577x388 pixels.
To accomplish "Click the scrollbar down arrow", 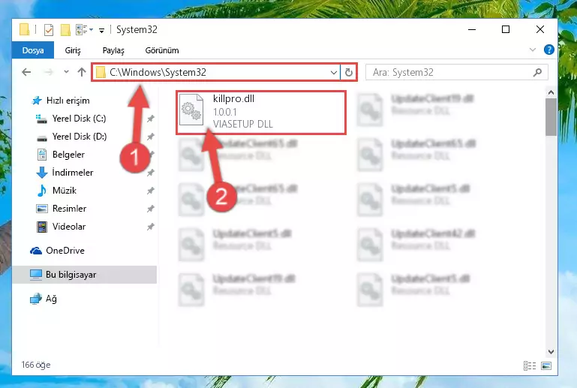I will pyautogui.click(x=551, y=352).
